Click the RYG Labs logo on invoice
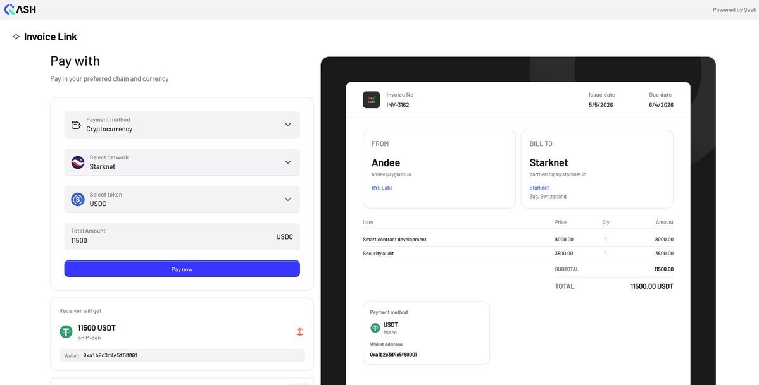The width and height of the screenshot is (759, 385). pyautogui.click(x=372, y=100)
